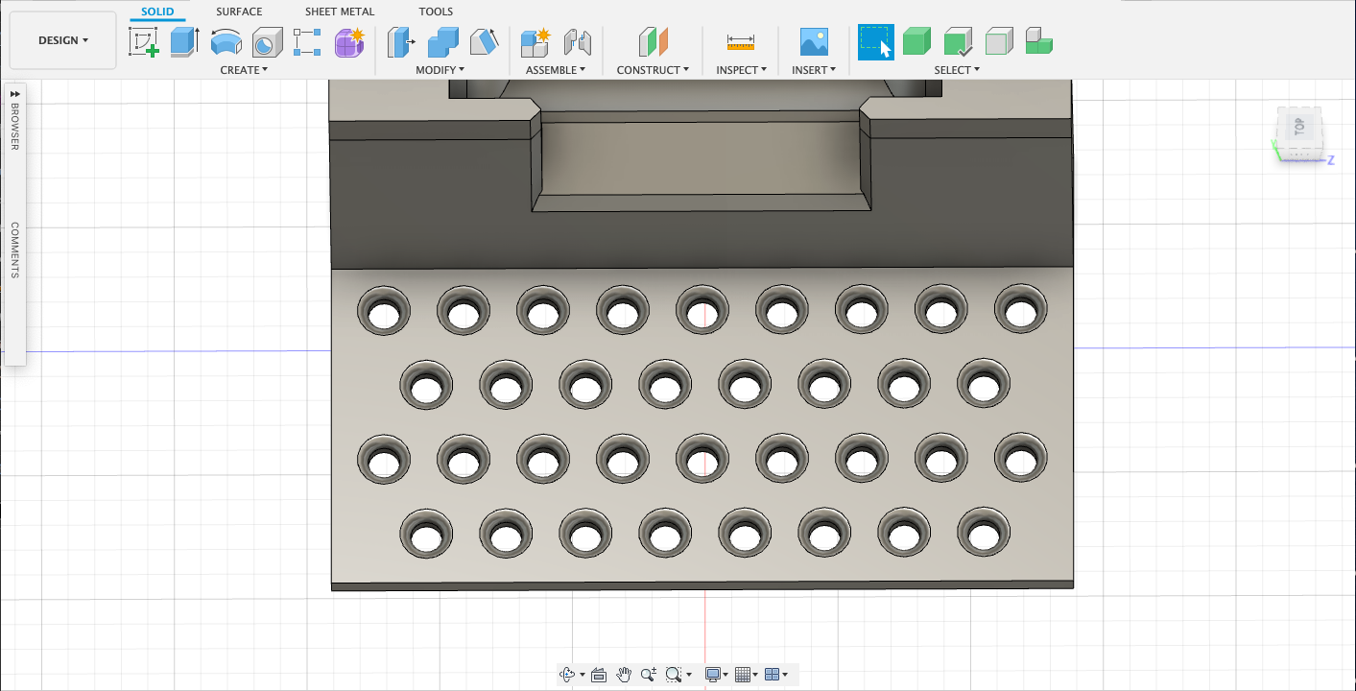The width and height of the screenshot is (1356, 691).
Task: Select the Offset Plane construct tool
Action: pos(653,42)
